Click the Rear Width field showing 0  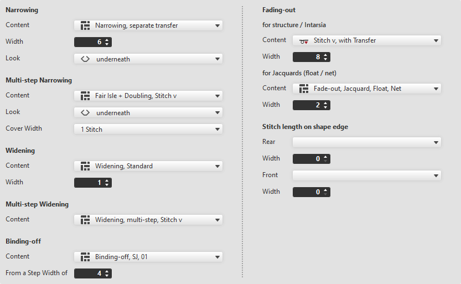[x=308, y=159]
